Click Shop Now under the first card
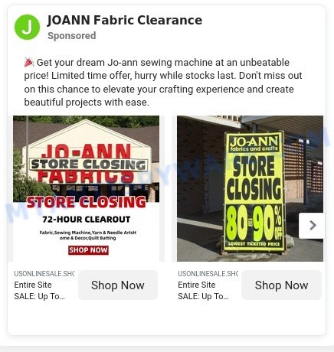 click(x=118, y=285)
